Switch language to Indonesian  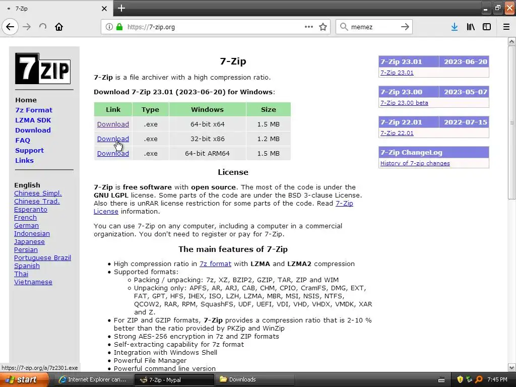(32, 234)
